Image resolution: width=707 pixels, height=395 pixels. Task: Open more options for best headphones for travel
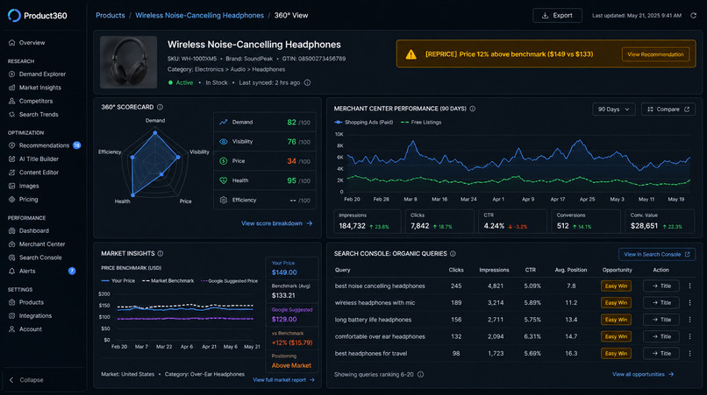tap(689, 354)
